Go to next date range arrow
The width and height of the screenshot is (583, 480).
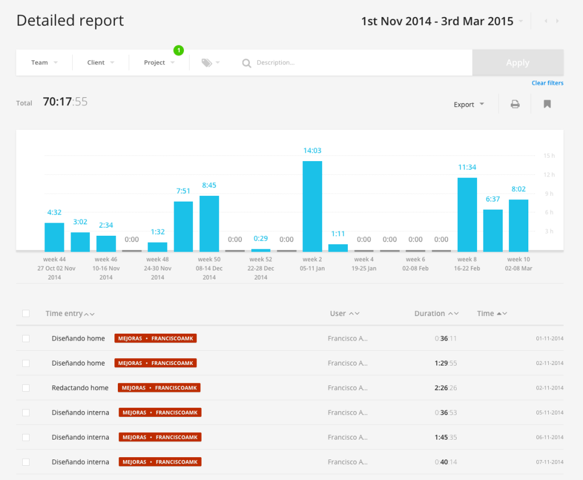[x=557, y=22]
